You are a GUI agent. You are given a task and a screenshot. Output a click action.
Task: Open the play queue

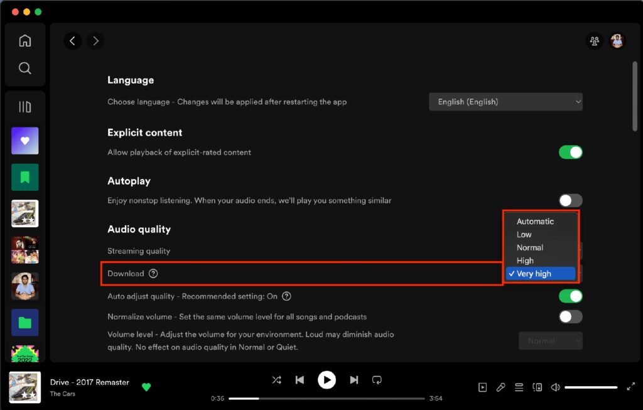[519, 387]
